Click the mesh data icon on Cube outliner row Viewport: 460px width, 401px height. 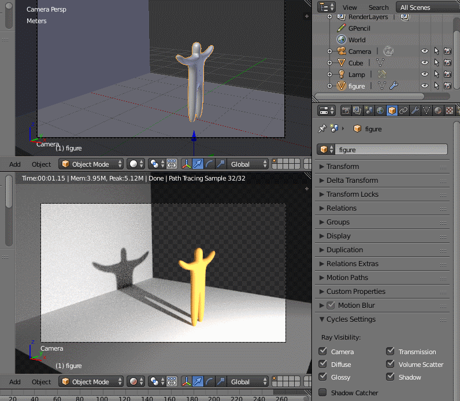click(x=380, y=62)
